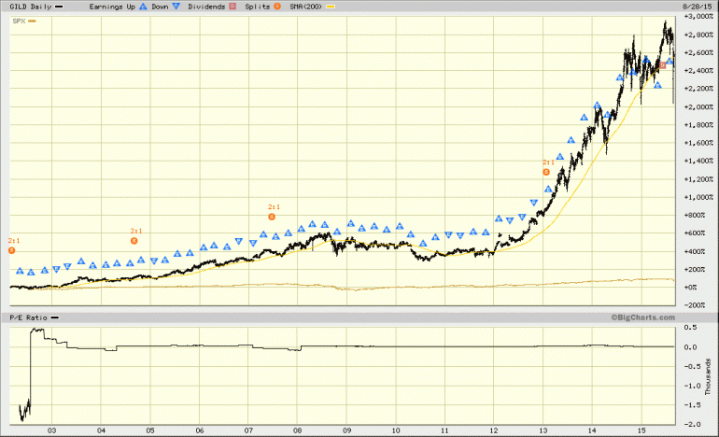Click the Thousands label beside the P/E axis
The height and width of the screenshot is (437, 719).
point(708,377)
